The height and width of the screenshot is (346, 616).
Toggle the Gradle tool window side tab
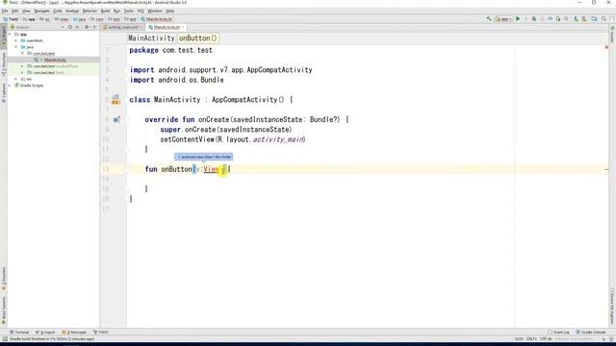coord(612,35)
